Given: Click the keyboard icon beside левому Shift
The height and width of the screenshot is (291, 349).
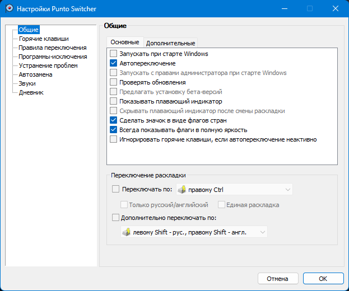Looking at the screenshot, I should (126, 232).
